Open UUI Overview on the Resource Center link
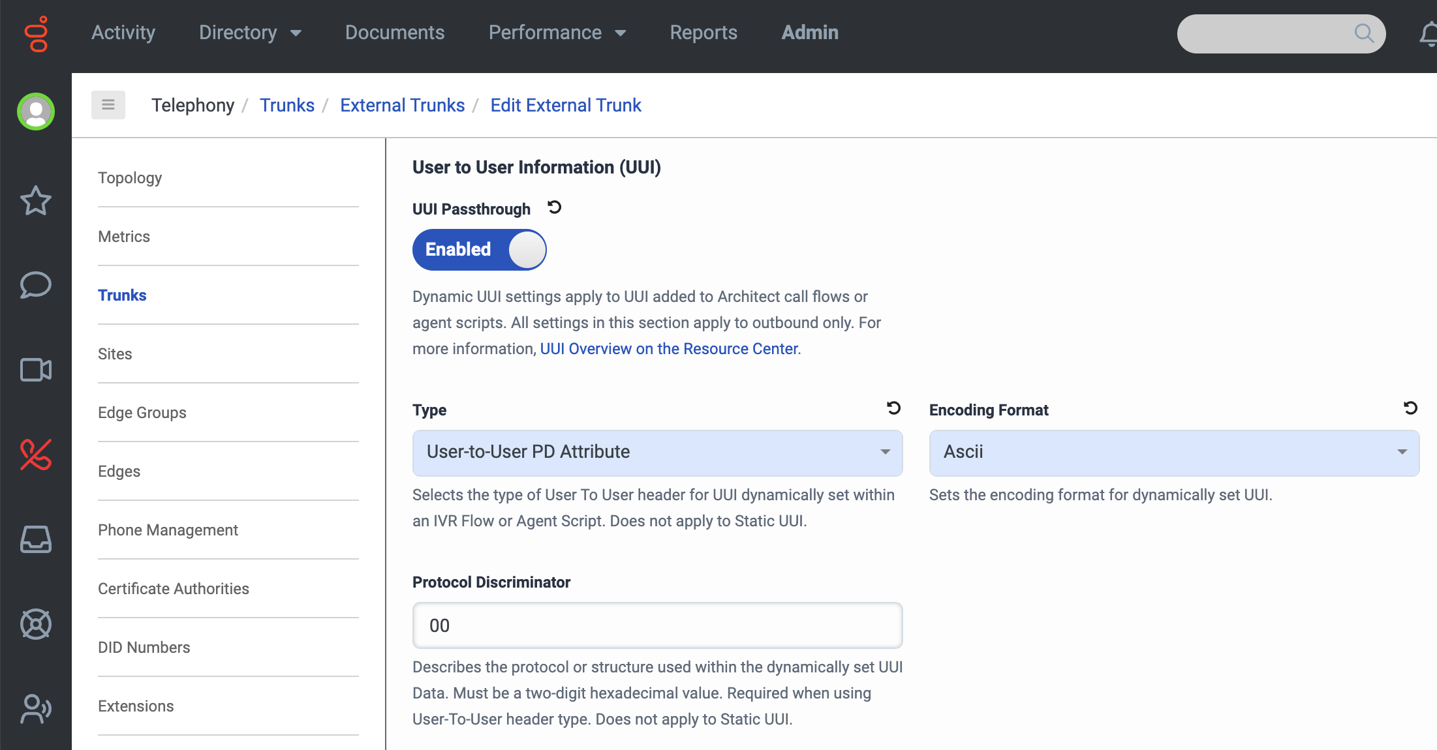Image resolution: width=1437 pixels, height=750 pixels. click(668, 349)
